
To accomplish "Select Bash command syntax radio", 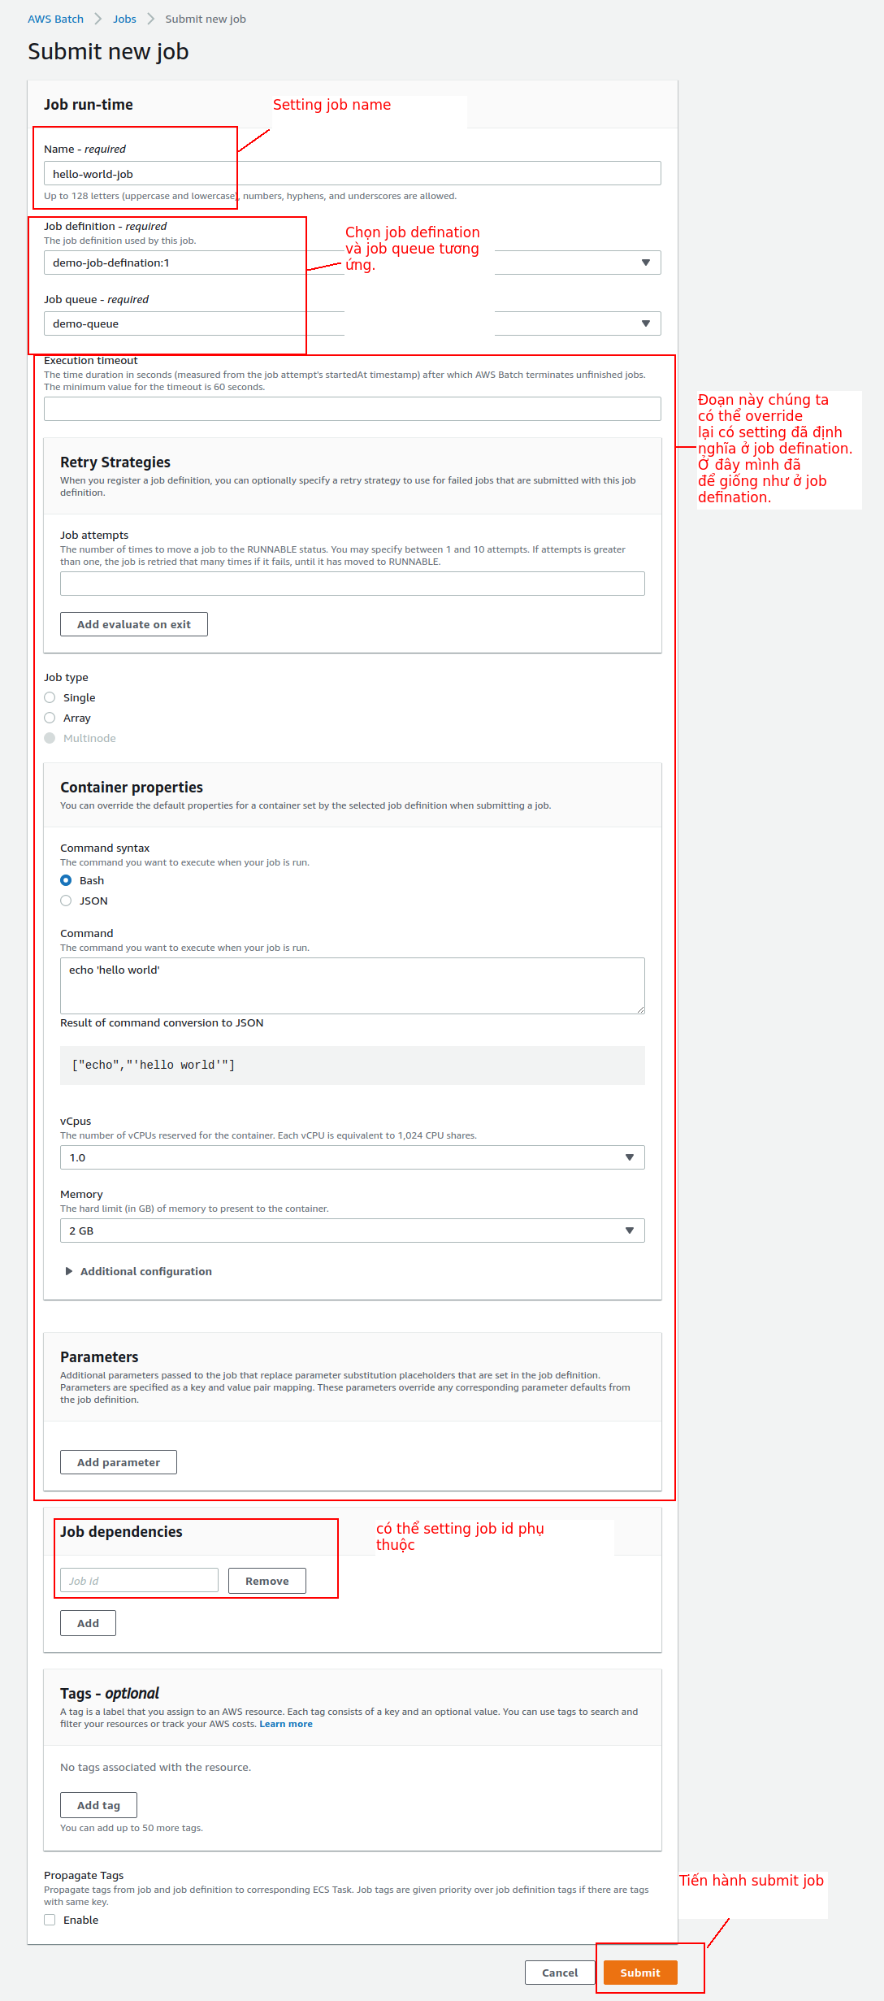I will [x=67, y=880].
